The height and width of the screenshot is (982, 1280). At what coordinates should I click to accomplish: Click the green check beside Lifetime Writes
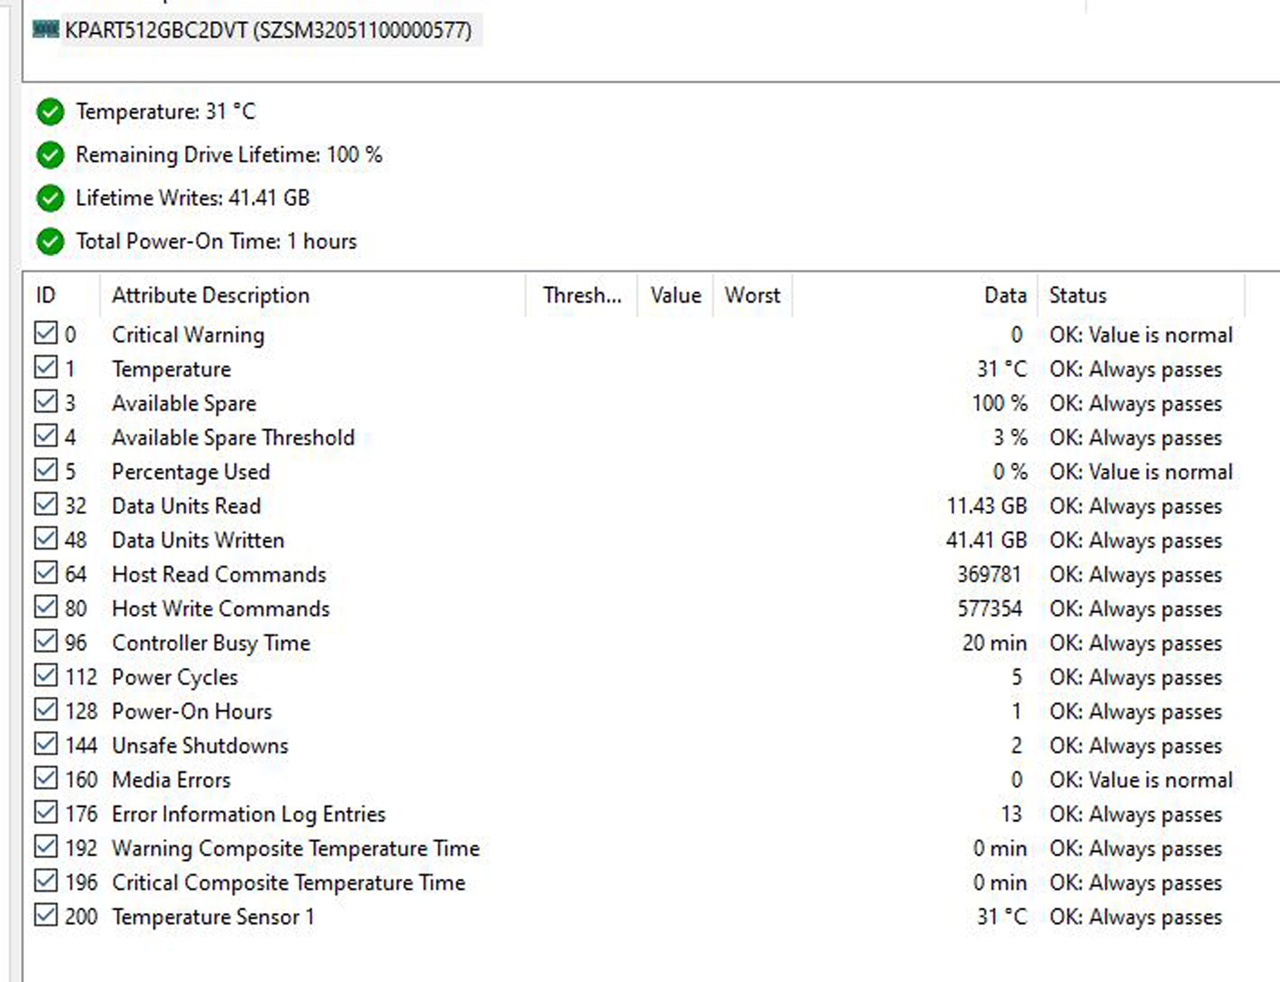click(x=50, y=199)
